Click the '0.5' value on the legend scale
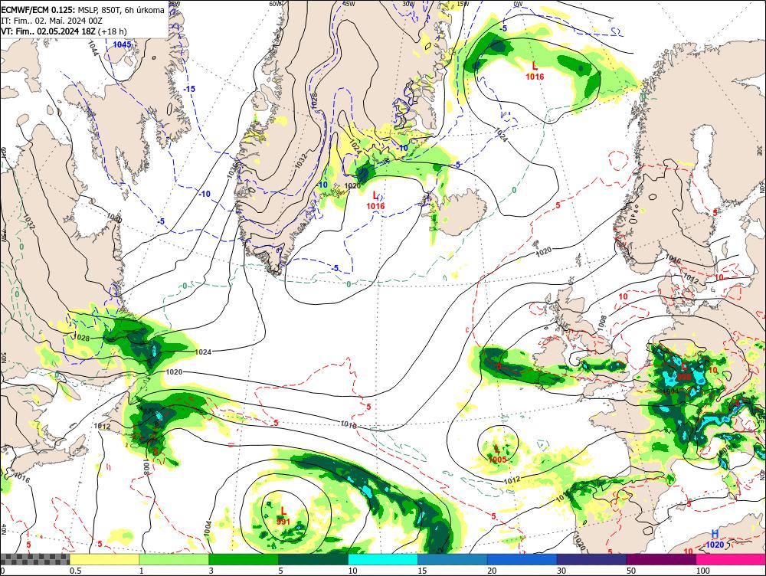This screenshot has height=576, width=766. click(75, 571)
